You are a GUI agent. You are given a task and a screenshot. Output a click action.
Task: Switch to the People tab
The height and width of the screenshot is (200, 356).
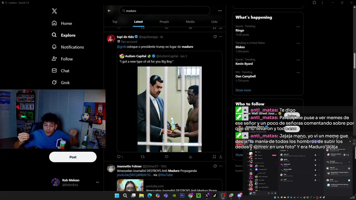(x=164, y=22)
